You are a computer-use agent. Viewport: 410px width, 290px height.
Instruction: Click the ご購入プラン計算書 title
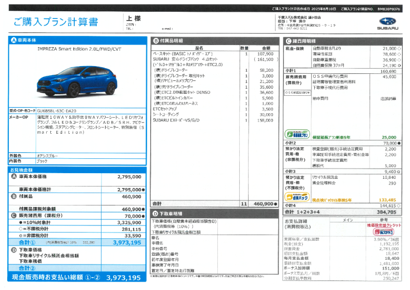coord(56,22)
